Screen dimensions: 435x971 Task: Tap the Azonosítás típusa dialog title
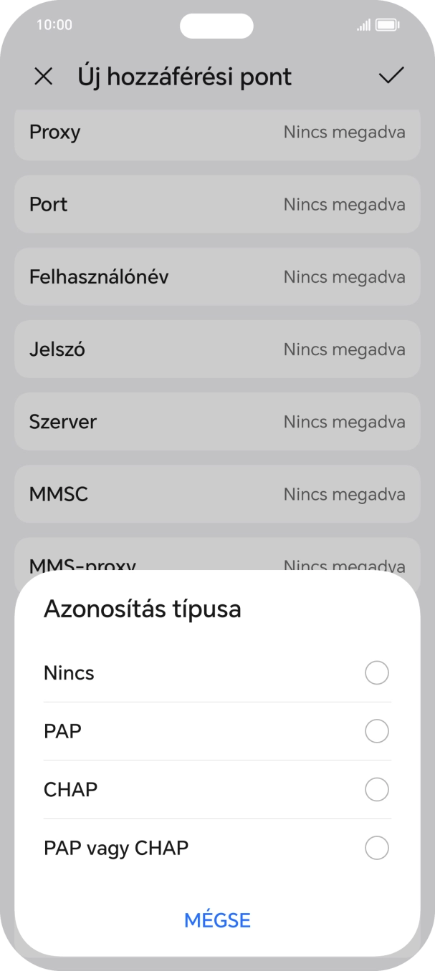(x=143, y=609)
